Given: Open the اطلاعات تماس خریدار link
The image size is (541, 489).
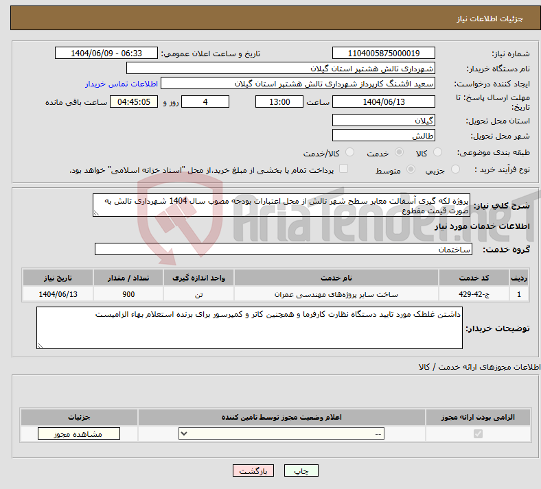Looking at the screenshot, I should tap(122, 84).
